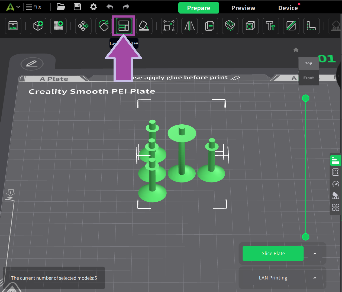
Task: Click the Add Plate icon
Action: pos(58,26)
